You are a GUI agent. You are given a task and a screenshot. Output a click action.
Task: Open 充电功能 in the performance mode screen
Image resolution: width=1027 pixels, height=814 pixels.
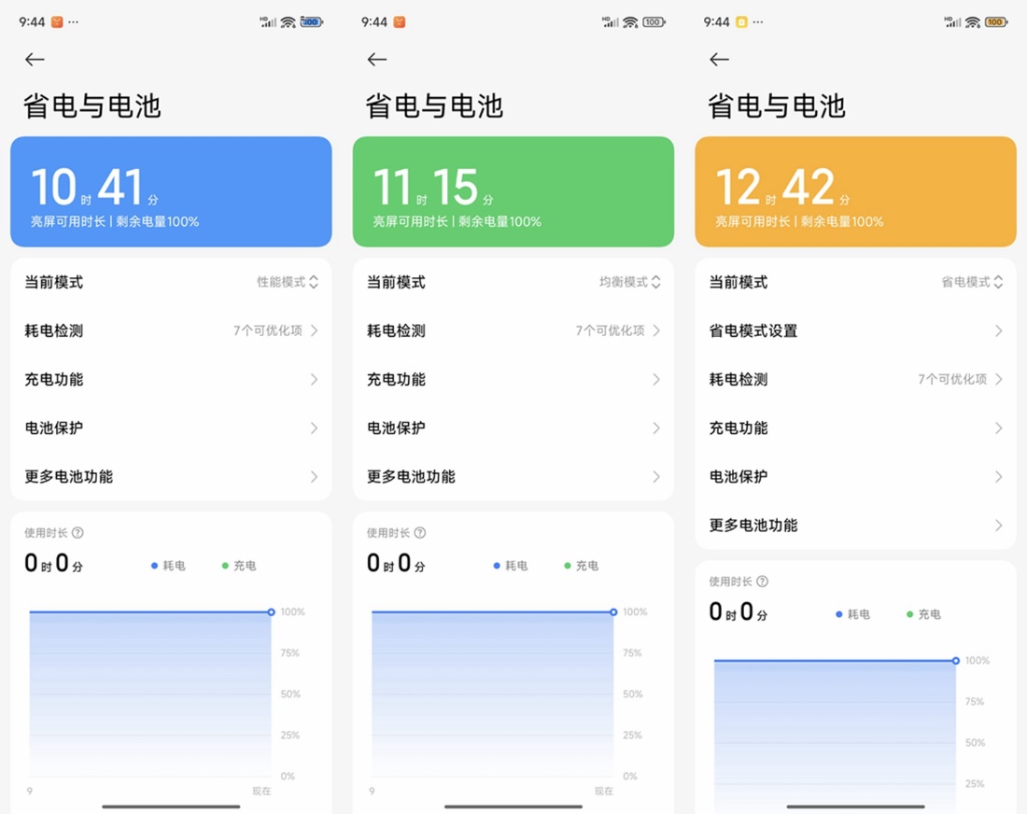[171, 379]
